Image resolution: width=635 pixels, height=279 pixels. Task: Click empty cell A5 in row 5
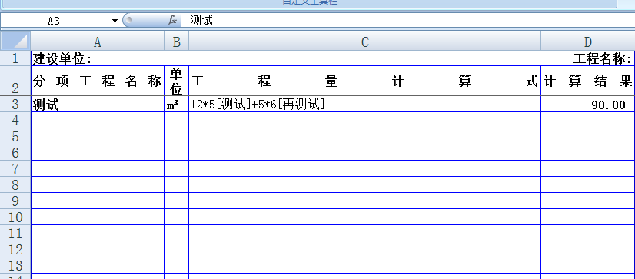(97, 137)
